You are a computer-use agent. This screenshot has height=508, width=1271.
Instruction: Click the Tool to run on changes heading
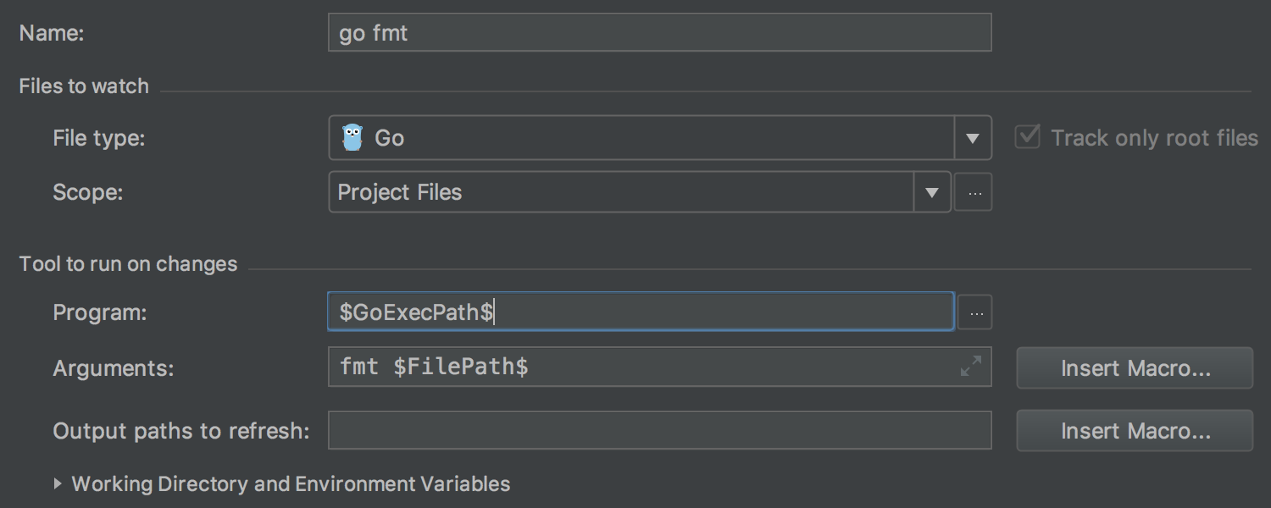click(128, 264)
